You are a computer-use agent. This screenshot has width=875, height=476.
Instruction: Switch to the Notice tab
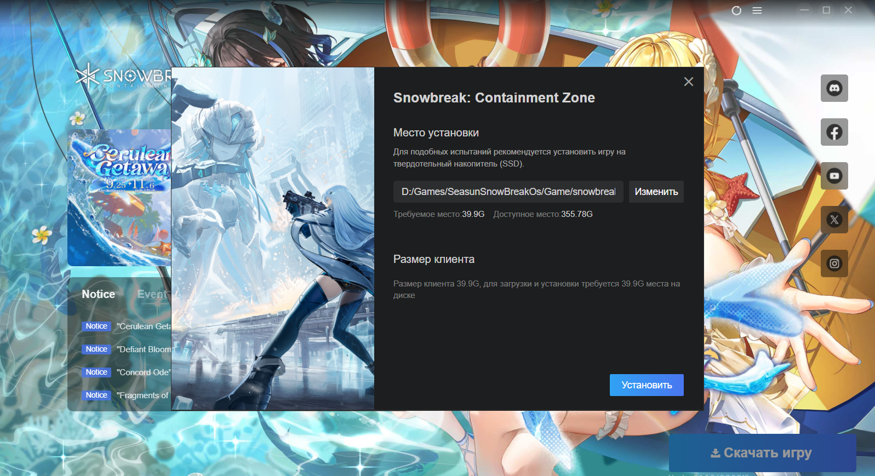(99, 294)
